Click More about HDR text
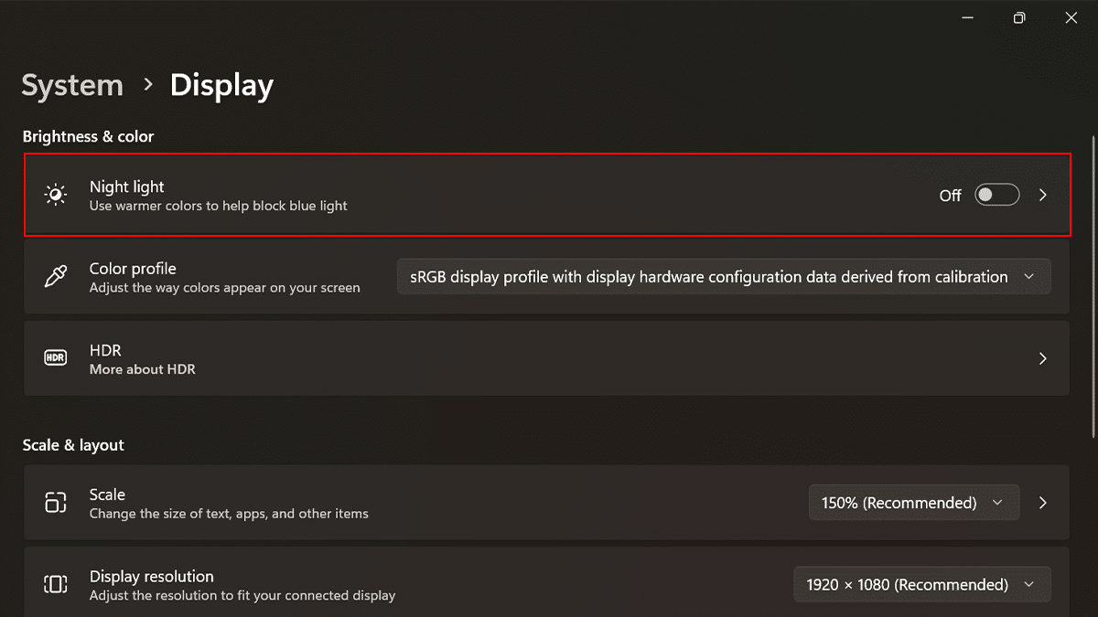Viewport: 1098px width, 617px height. [142, 369]
